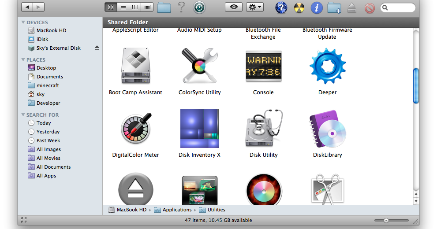The image size is (437, 229).
Task: Open the Action gear dropdown menu
Action: tap(255, 7)
